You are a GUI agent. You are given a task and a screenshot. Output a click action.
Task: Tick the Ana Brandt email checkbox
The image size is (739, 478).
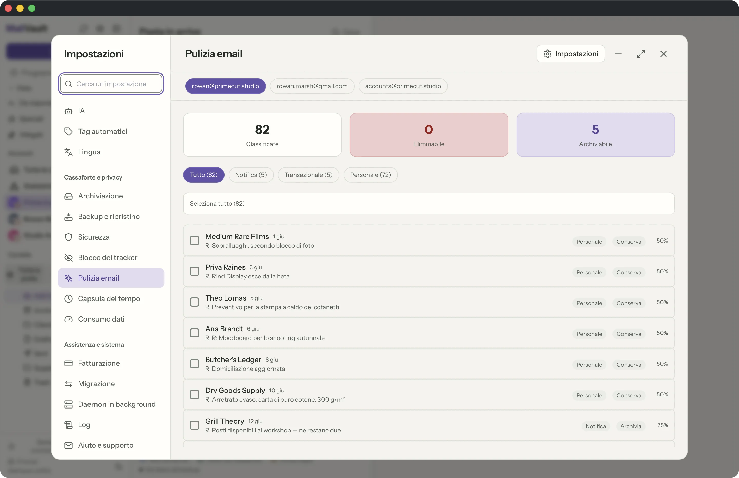click(x=195, y=332)
